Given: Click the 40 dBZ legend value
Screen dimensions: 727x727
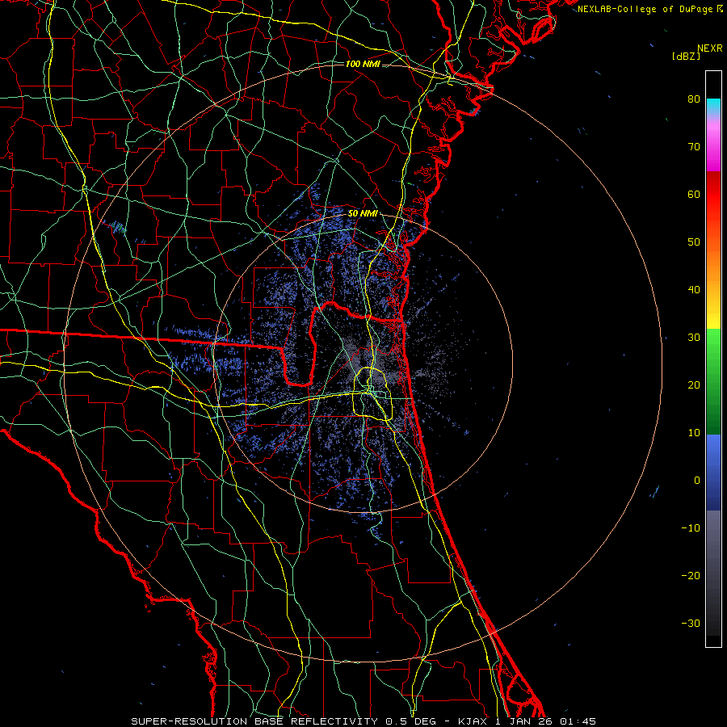Looking at the screenshot, I should click(x=694, y=290).
